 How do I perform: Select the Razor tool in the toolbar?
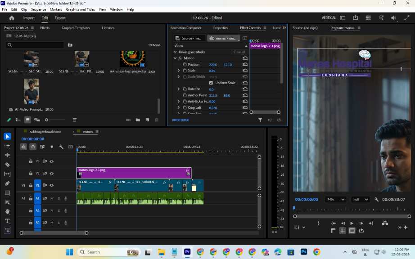coord(7,165)
